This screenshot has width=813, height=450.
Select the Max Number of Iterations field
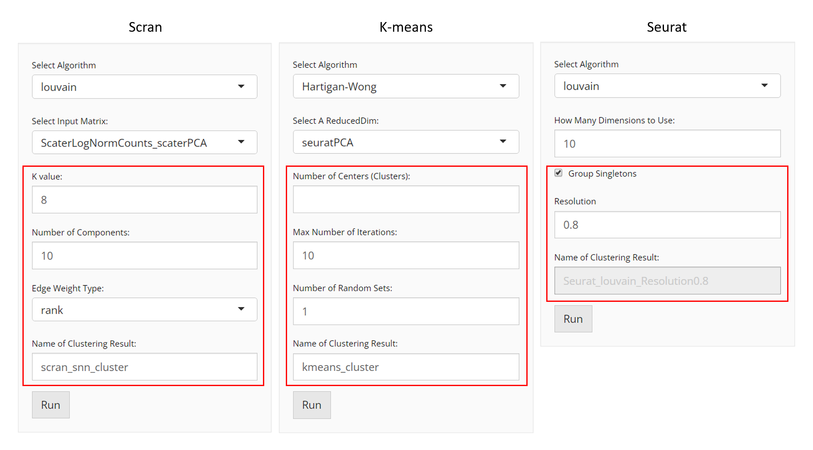[406, 255]
